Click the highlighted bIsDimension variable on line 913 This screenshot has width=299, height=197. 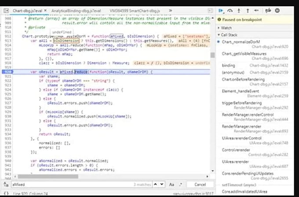[66, 41]
